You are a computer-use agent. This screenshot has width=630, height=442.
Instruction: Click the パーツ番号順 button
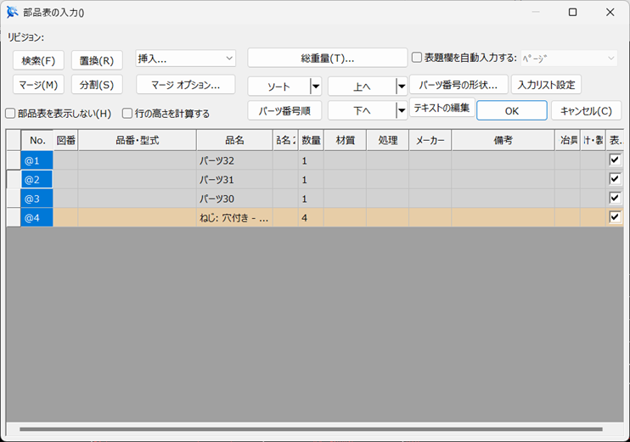pos(284,110)
